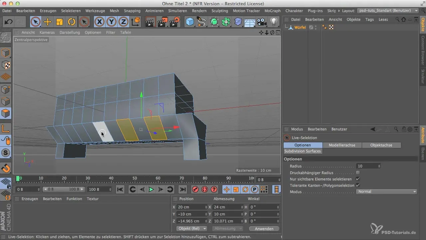Click the coordinate system cube icon
This screenshot has width=426, height=240.
point(136,22)
